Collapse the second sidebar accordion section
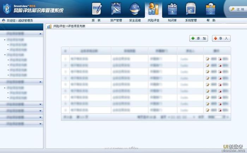 pos(40,82)
